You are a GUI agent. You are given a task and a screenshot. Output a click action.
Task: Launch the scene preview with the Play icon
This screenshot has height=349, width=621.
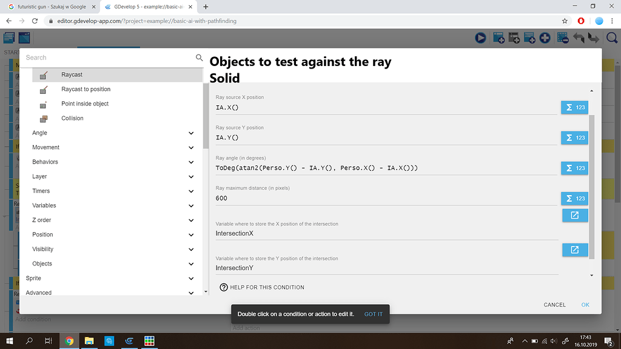click(480, 38)
